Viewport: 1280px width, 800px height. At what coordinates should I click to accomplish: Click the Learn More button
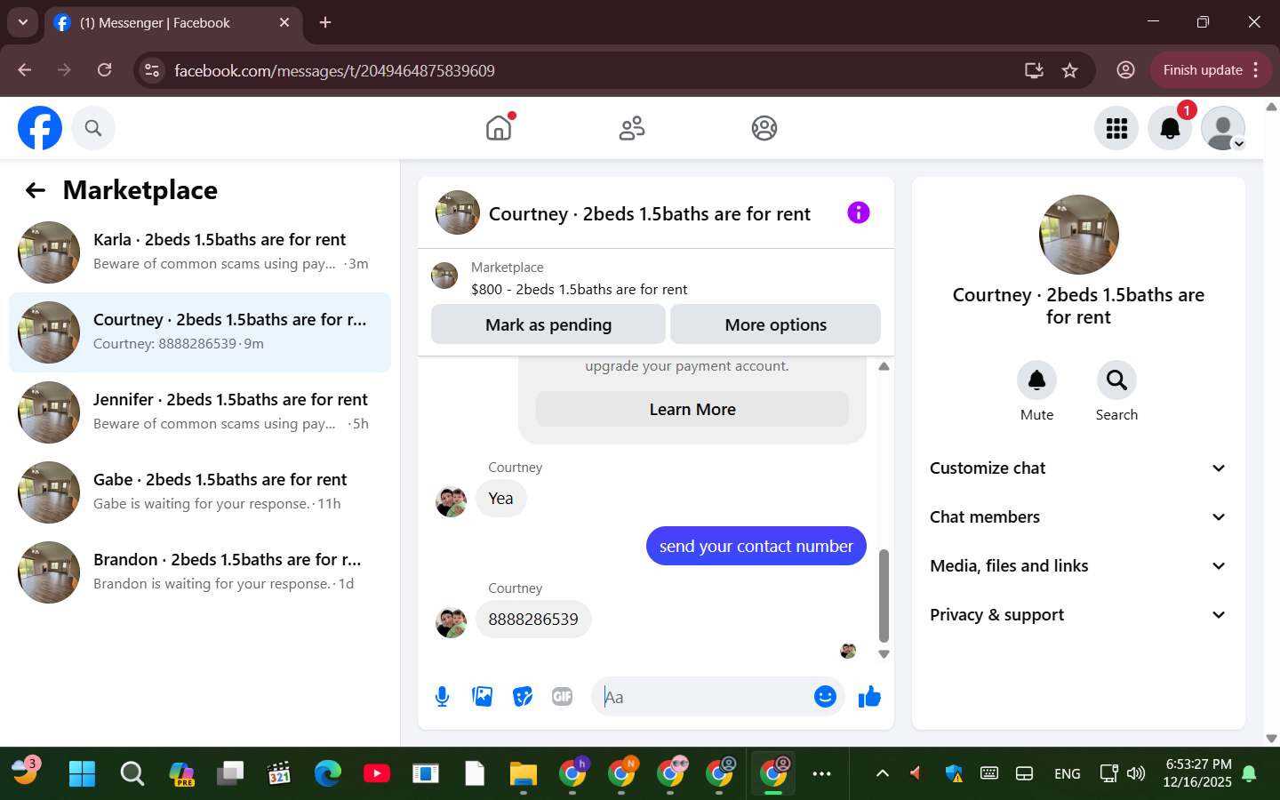pyautogui.click(x=692, y=410)
